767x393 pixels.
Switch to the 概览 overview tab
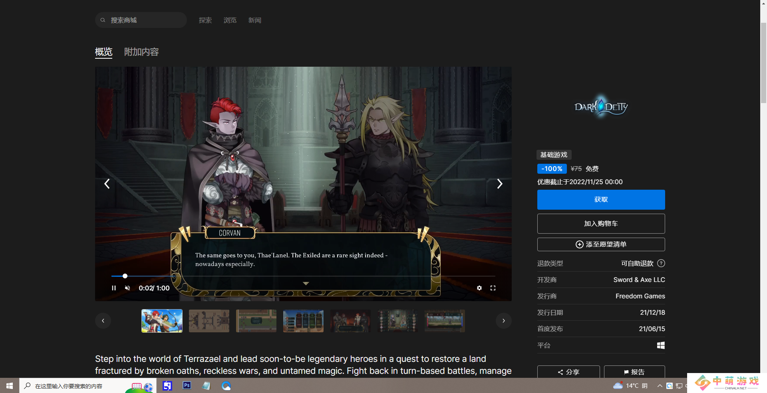click(103, 52)
